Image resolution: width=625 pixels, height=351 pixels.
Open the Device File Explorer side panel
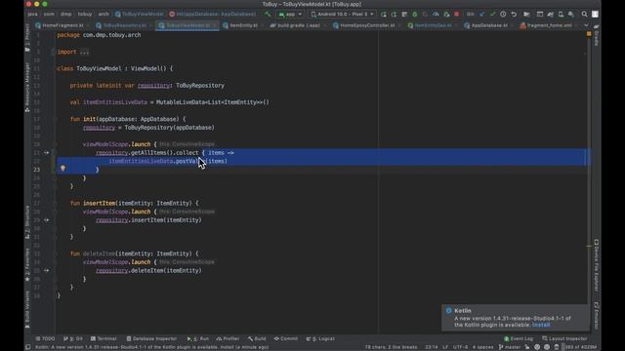(x=597, y=265)
